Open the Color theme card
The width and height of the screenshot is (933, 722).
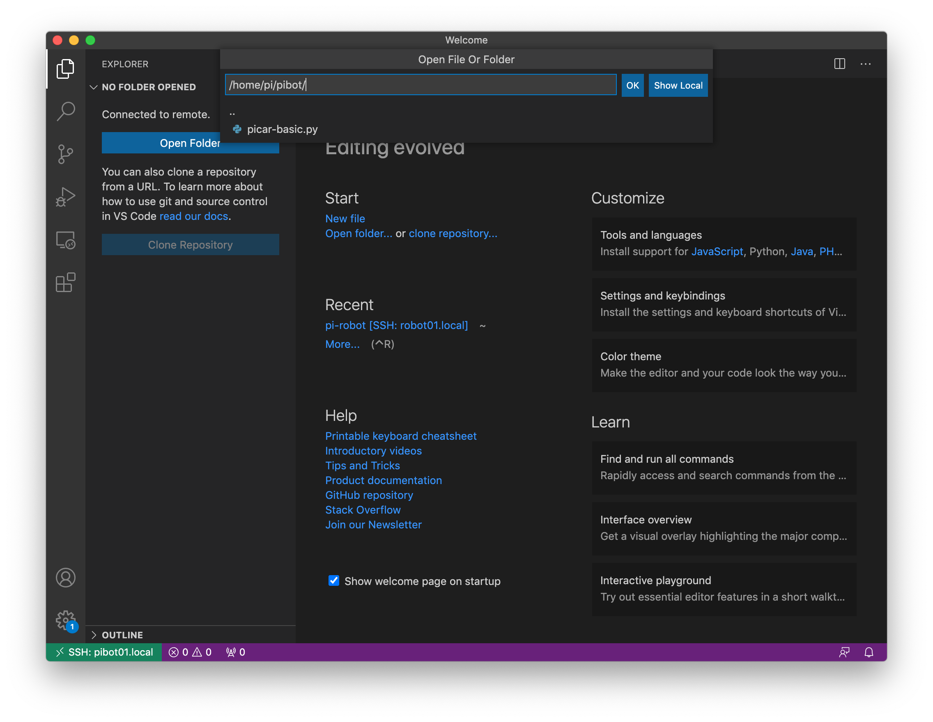pos(724,365)
